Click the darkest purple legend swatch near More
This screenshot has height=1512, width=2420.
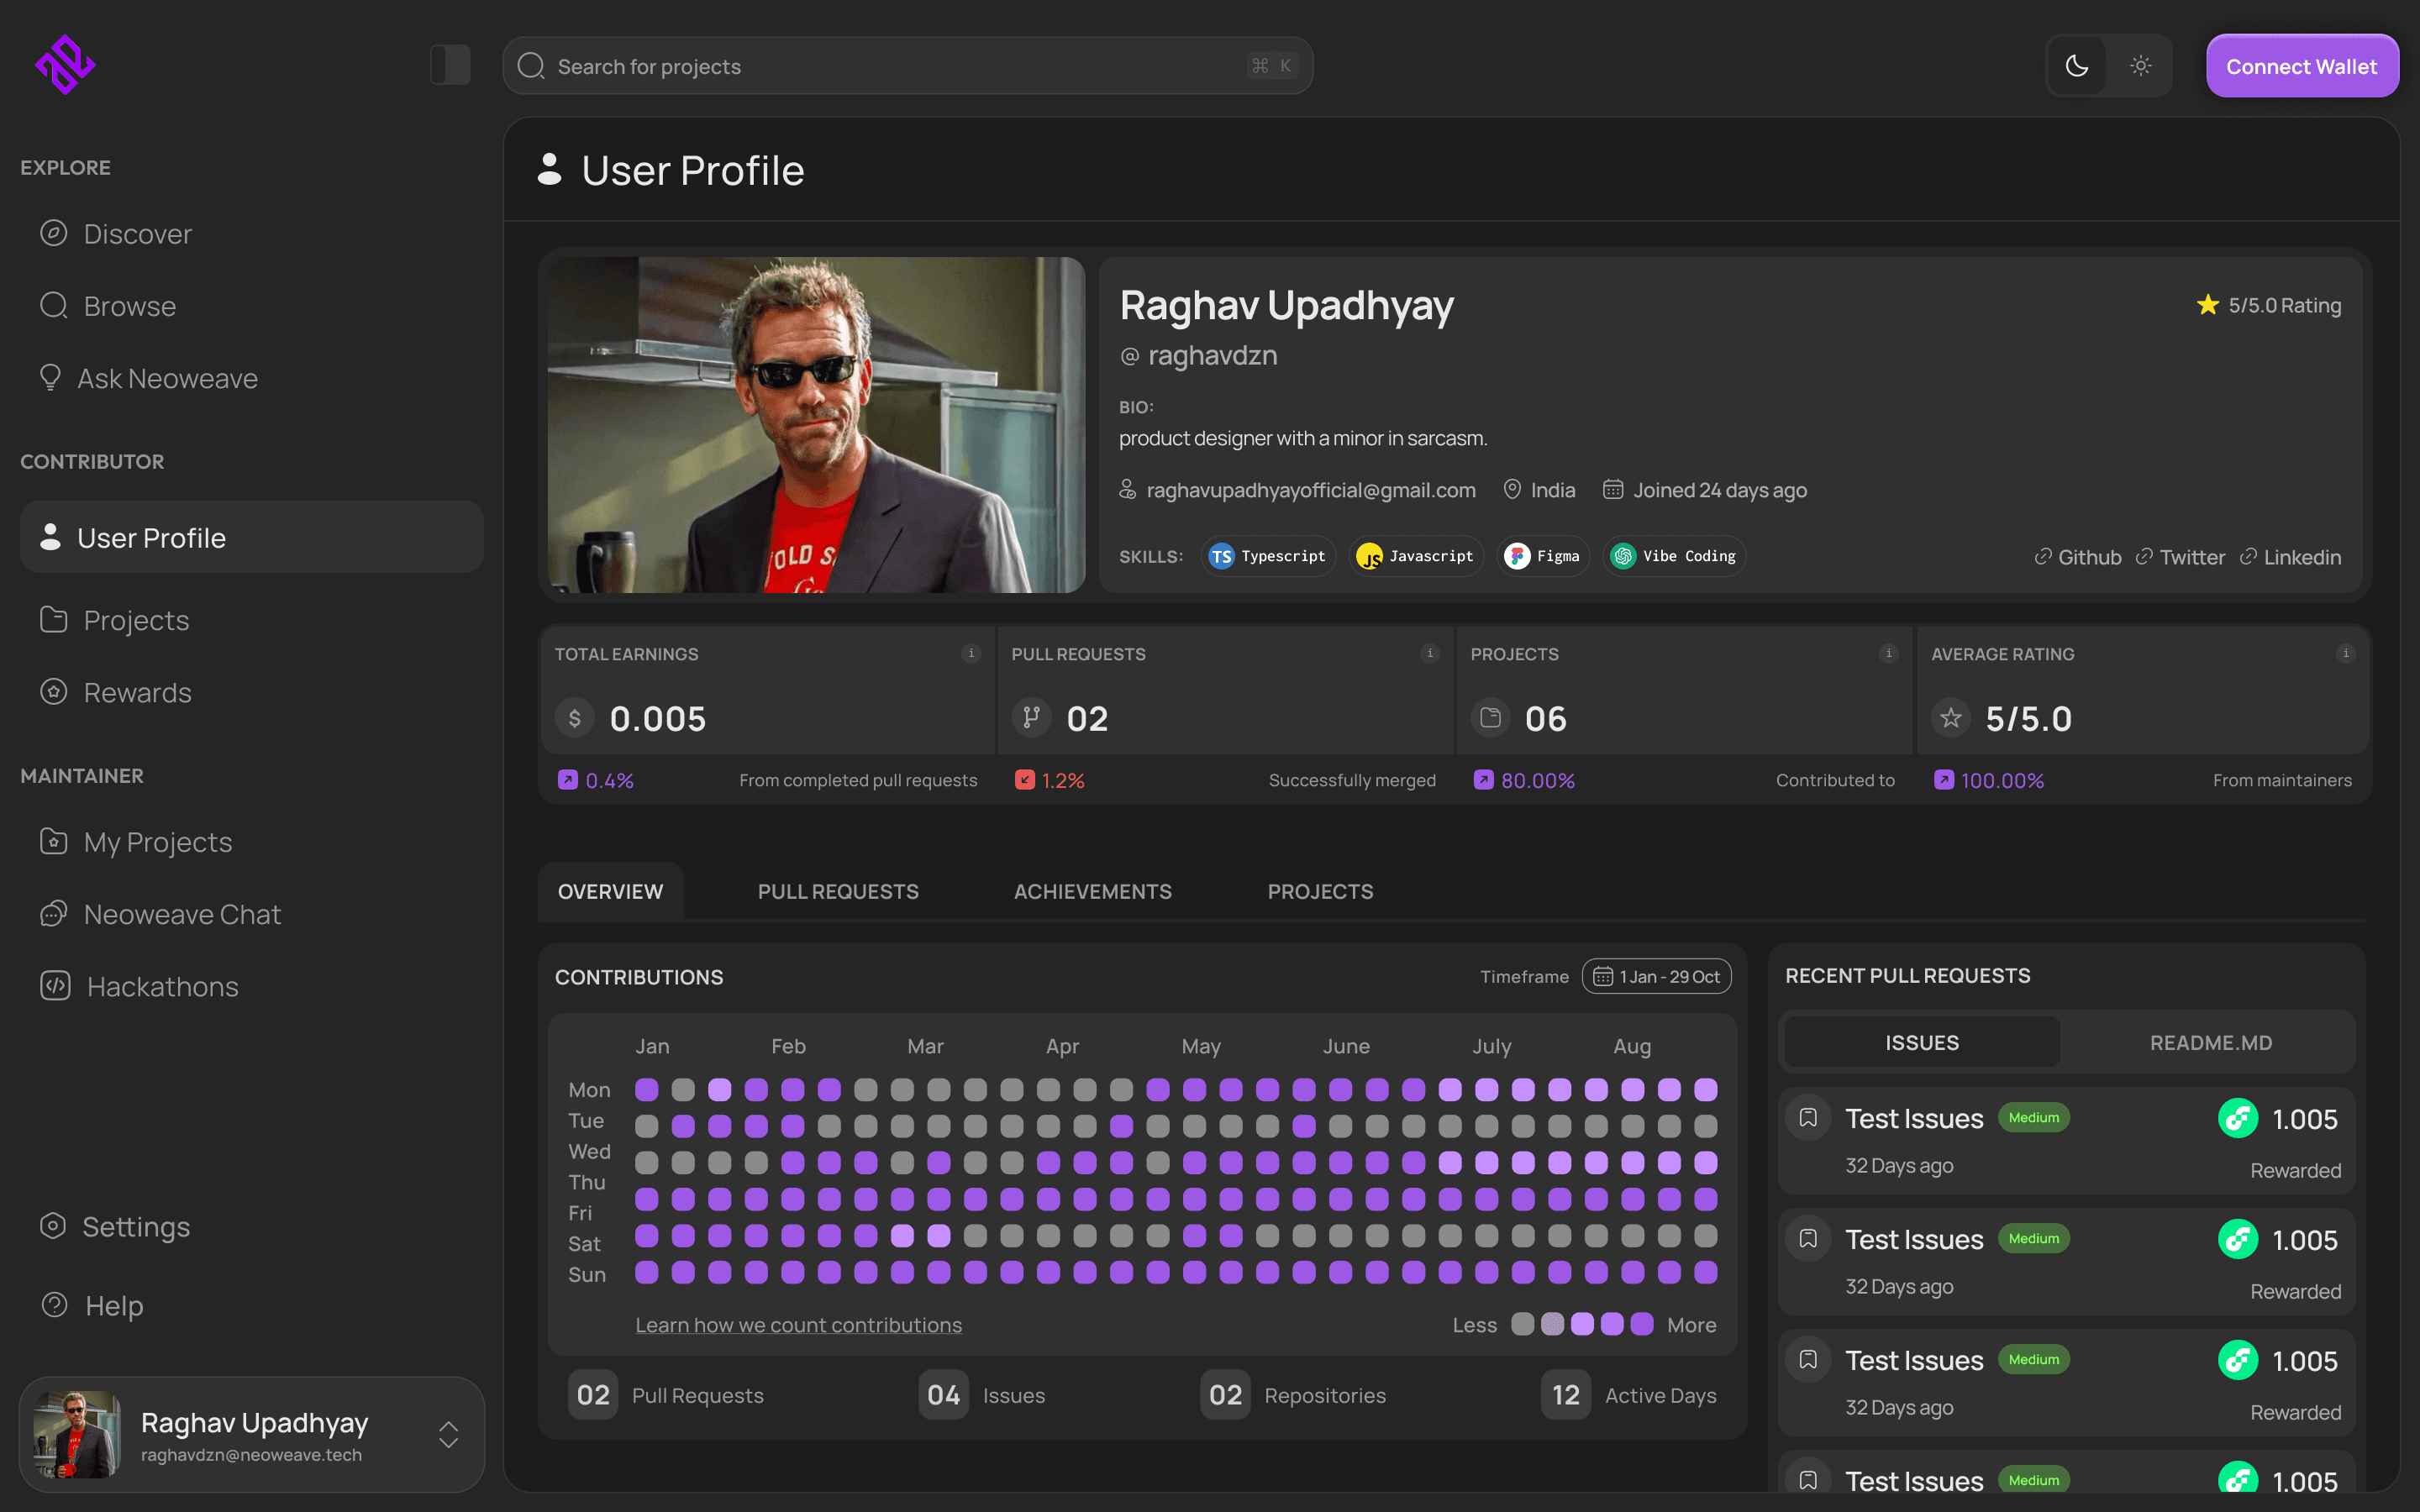point(1641,1324)
